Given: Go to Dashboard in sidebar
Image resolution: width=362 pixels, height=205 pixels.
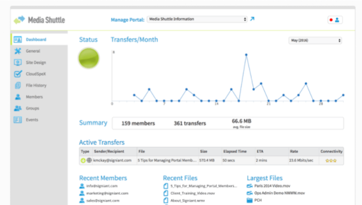Looking at the screenshot, I should (x=36, y=39).
